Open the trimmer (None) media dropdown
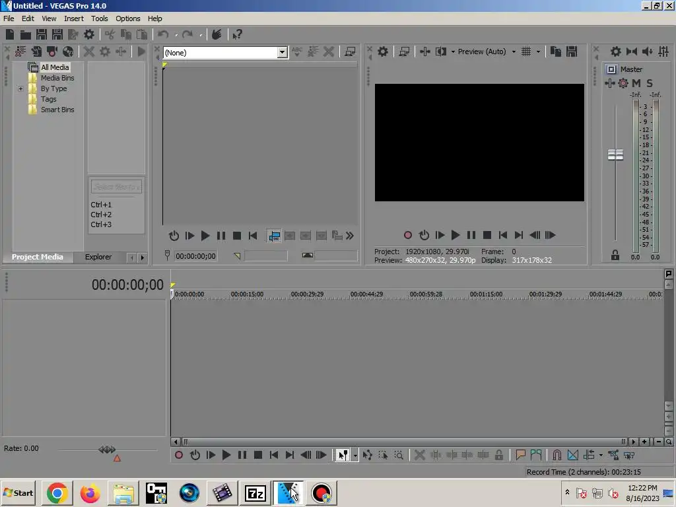676x507 pixels. (283, 53)
